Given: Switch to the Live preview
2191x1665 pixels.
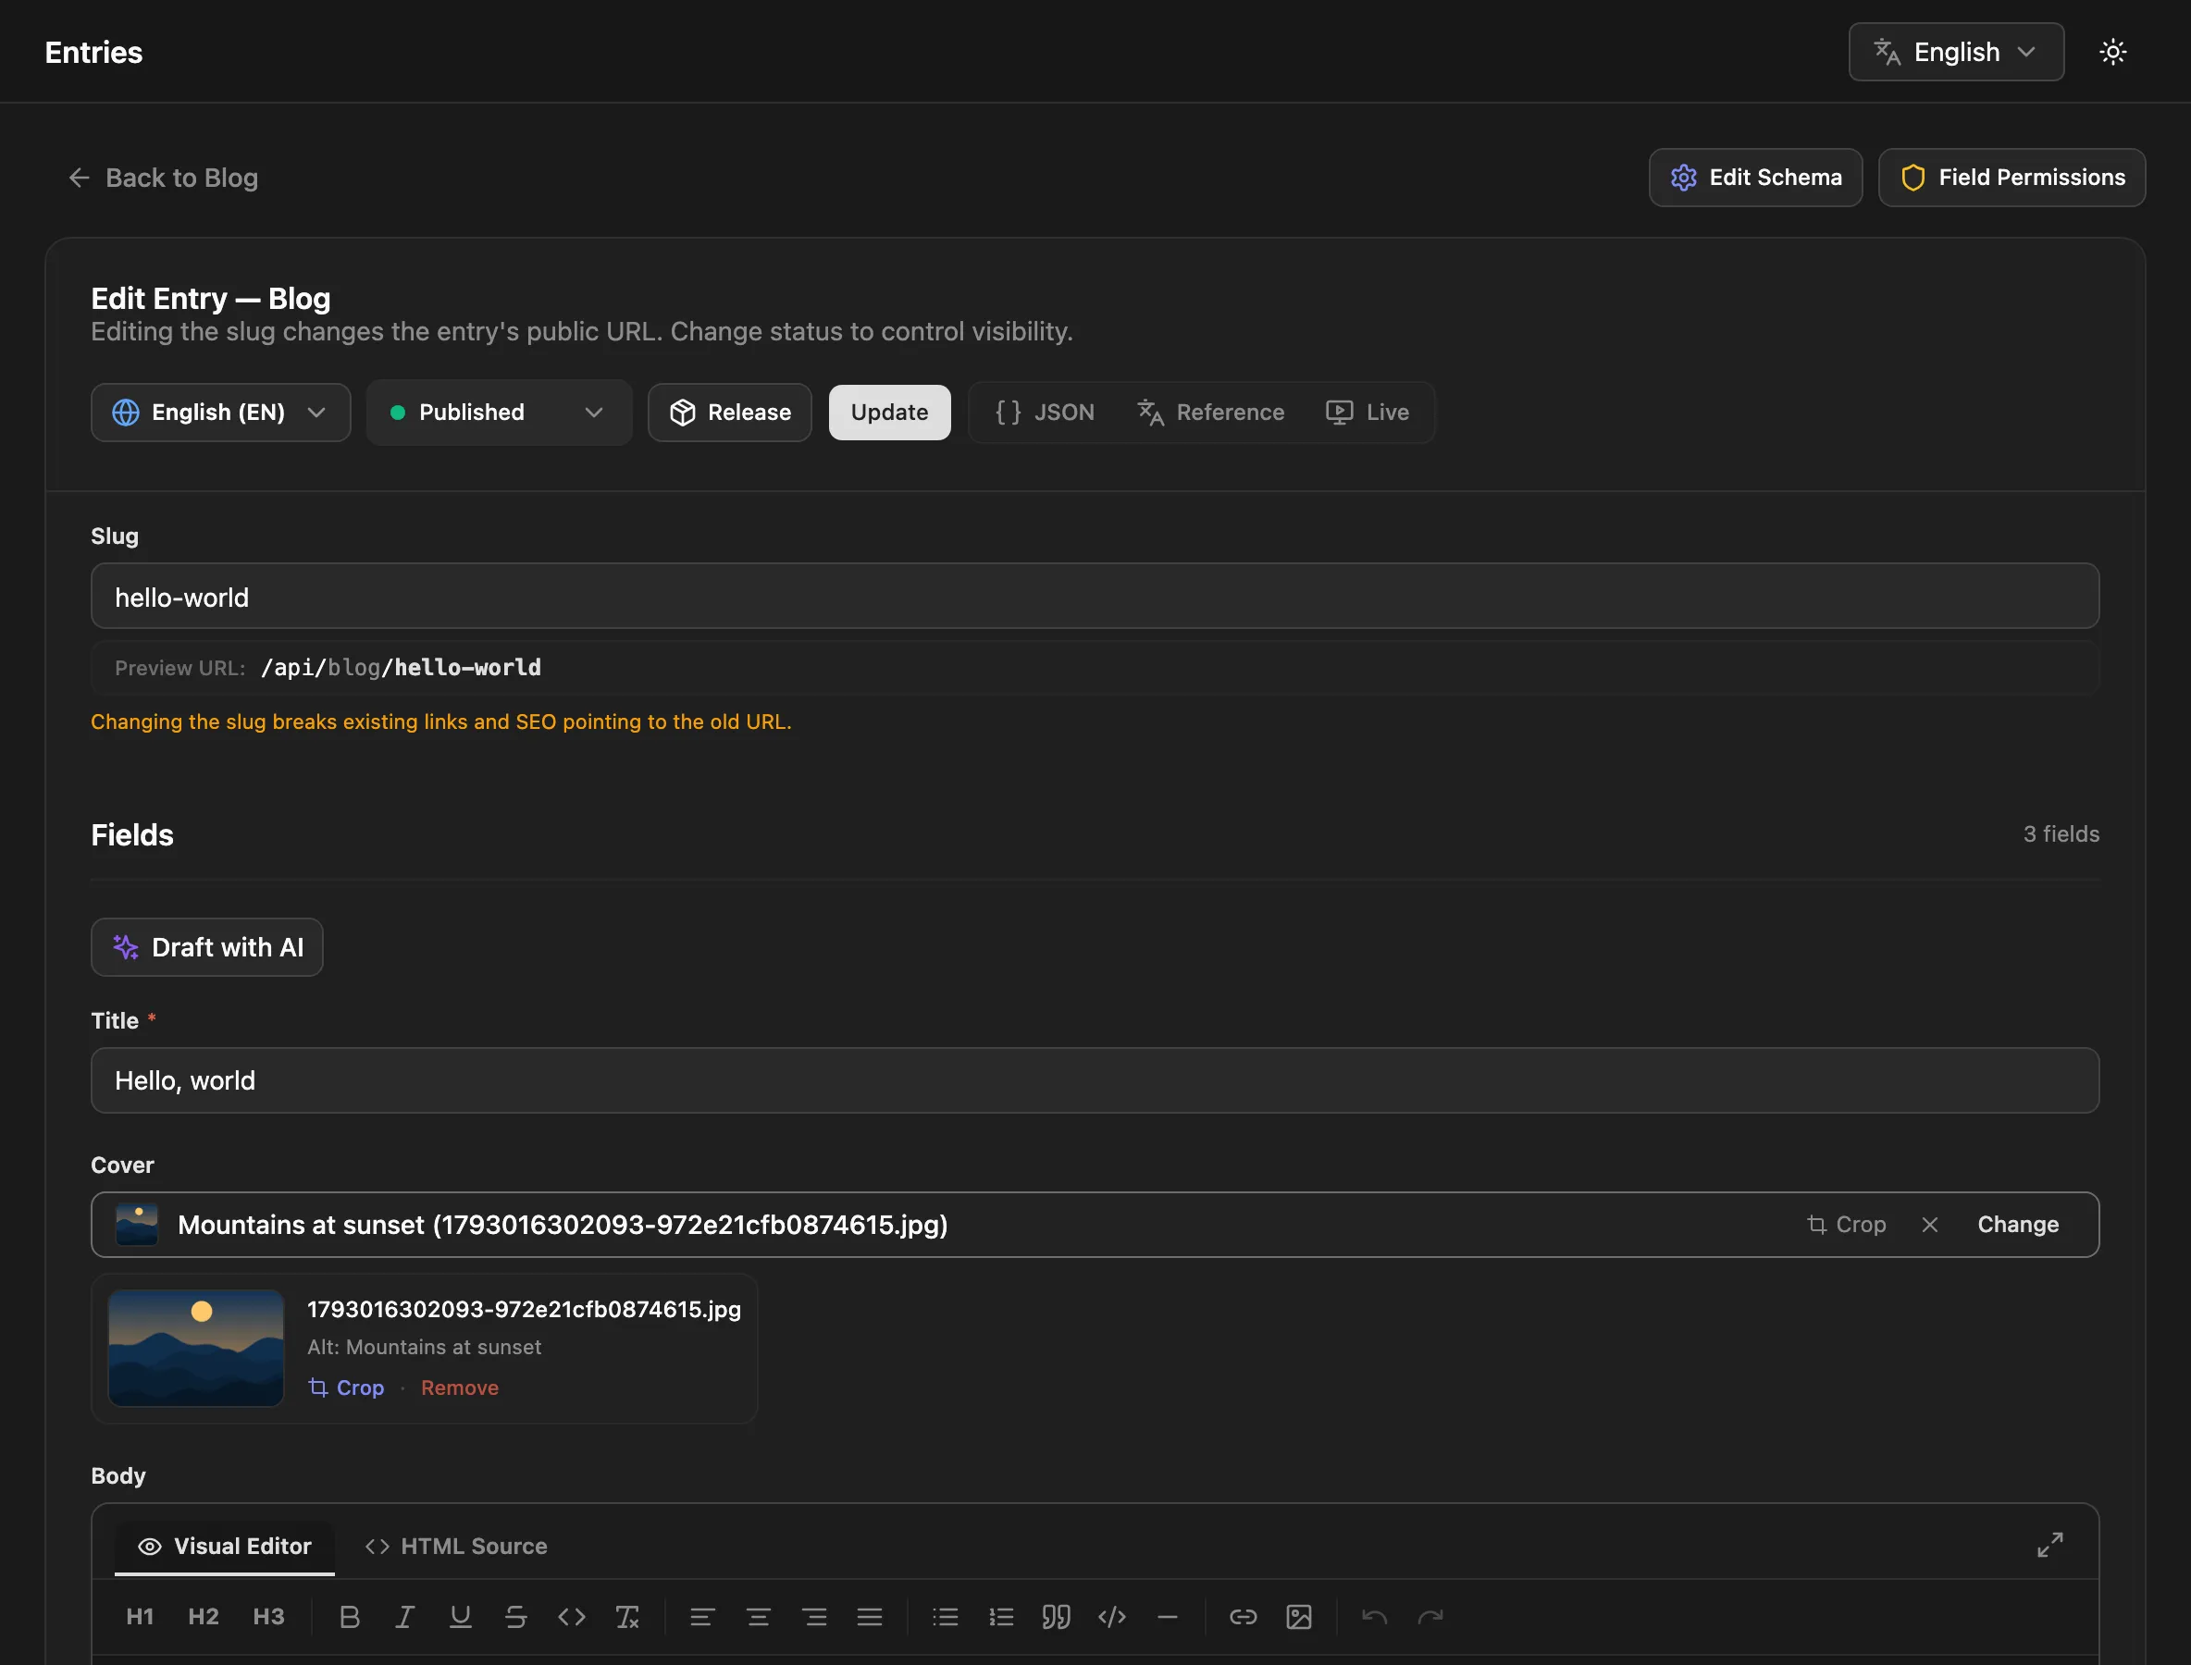Looking at the screenshot, I should [x=1368, y=413].
